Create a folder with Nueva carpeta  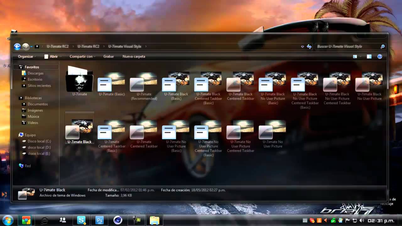click(x=134, y=56)
